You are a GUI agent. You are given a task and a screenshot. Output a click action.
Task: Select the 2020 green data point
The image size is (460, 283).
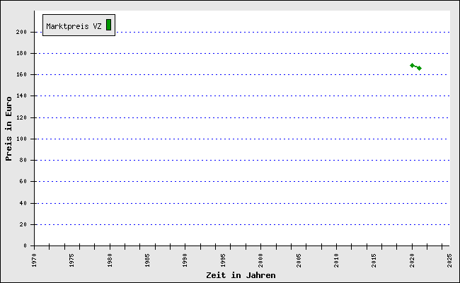pos(412,65)
